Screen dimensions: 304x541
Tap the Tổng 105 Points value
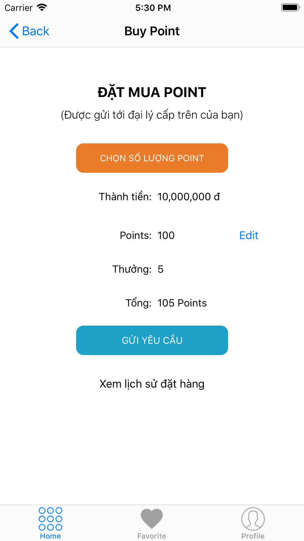(182, 303)
